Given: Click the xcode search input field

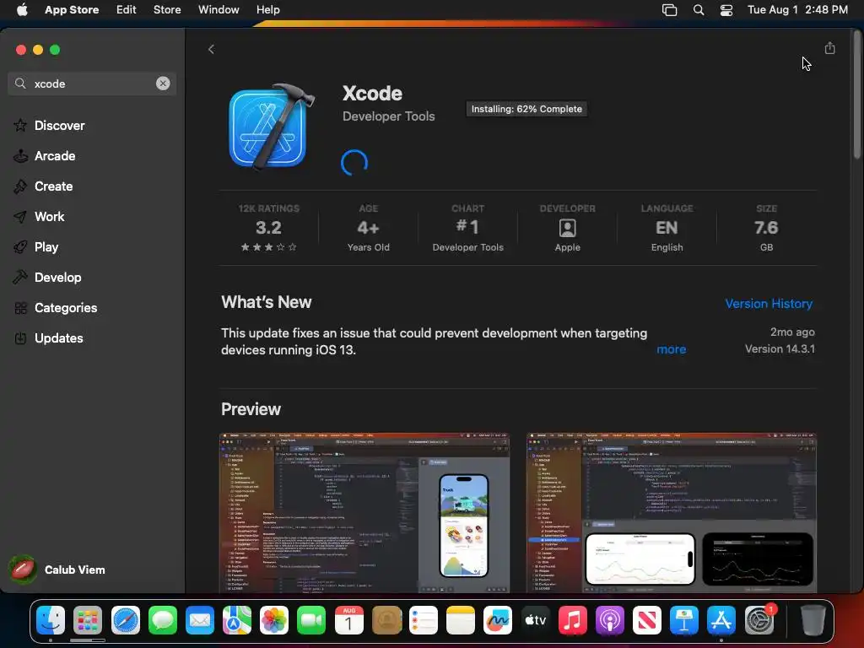Looking at the screenshot, I should click(x=92, y=84).
